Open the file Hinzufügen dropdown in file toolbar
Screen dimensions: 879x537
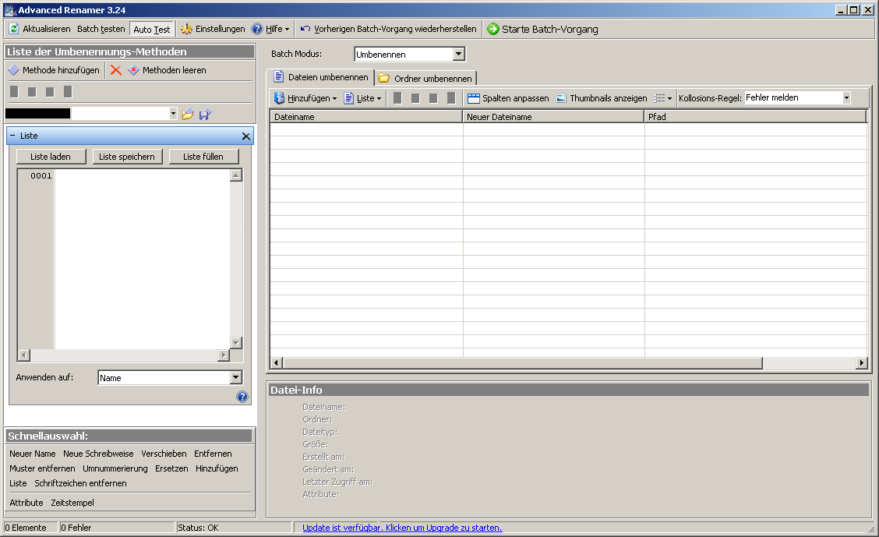(305, 98)
